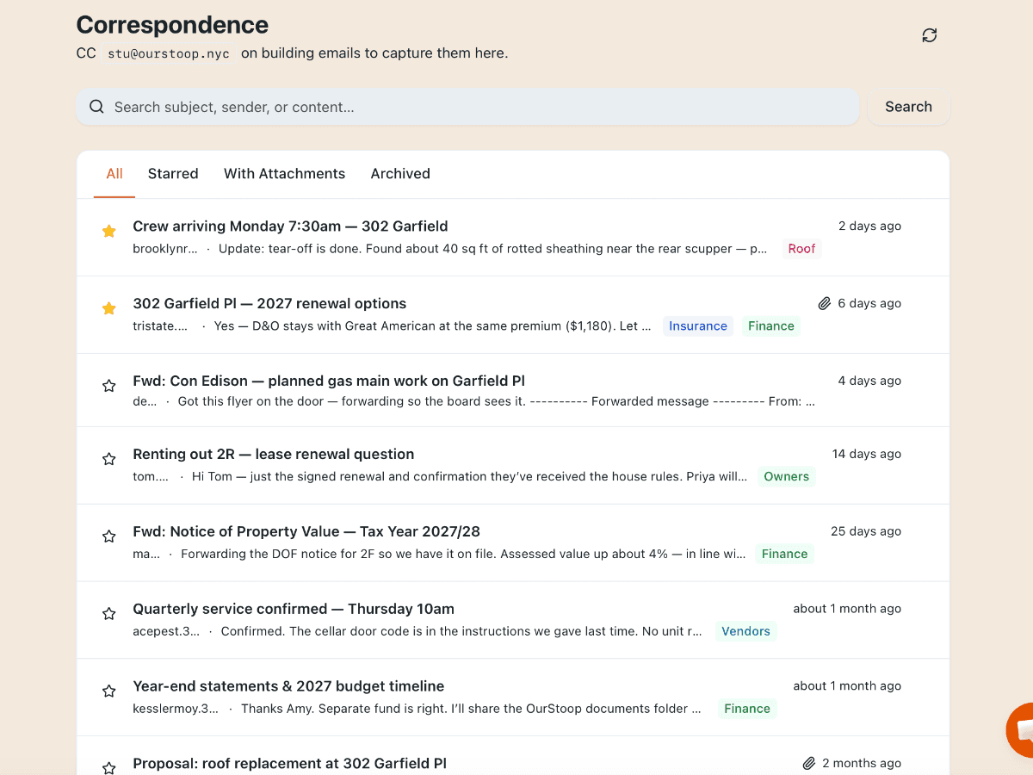Click the Search button

908,107
